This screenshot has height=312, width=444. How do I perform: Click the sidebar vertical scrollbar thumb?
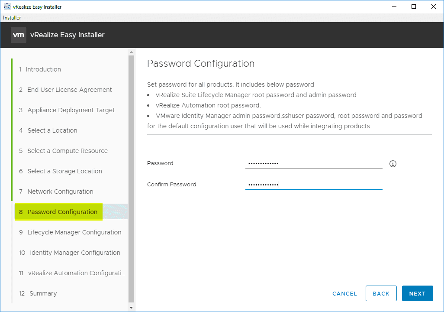coord(132,178)
